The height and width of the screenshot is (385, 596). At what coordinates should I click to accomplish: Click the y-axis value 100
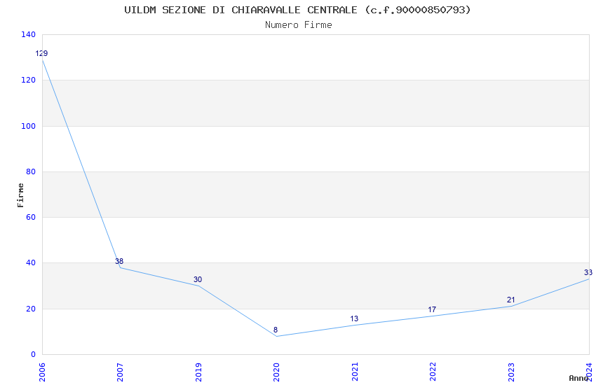tap(29, 126)
